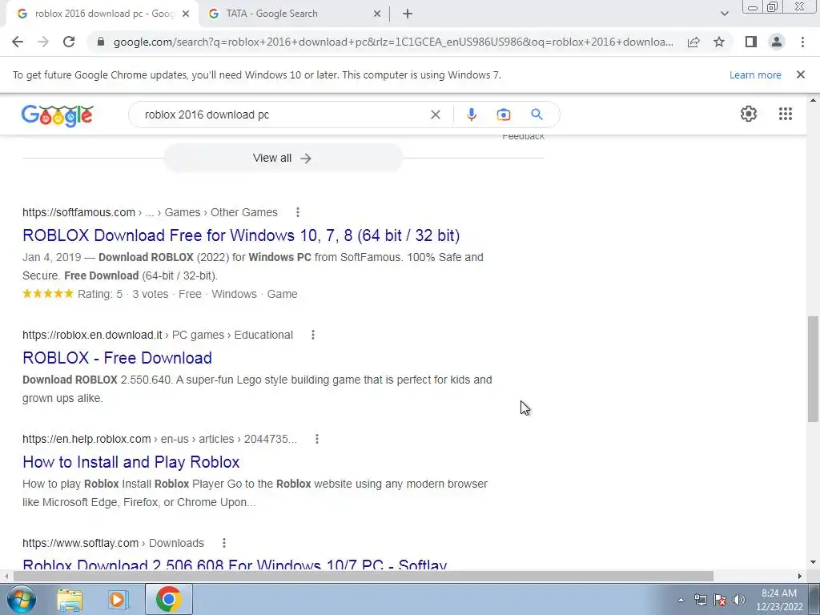Open How to Install and Play Roblox
820x615 pixels.
[x=131, y=462]
